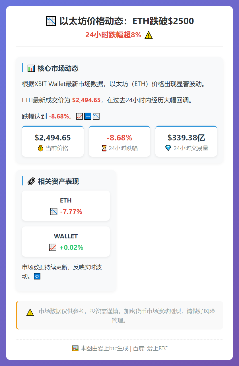
Task: Click the right arrow icon after -8.68%
Action: [x=88, y=116]
